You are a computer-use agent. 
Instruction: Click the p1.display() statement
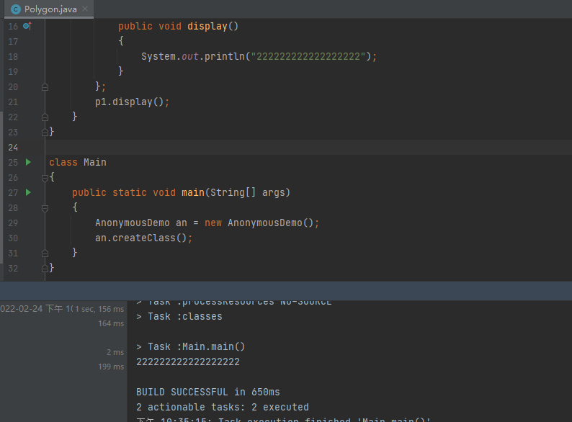tap(132, 102)
